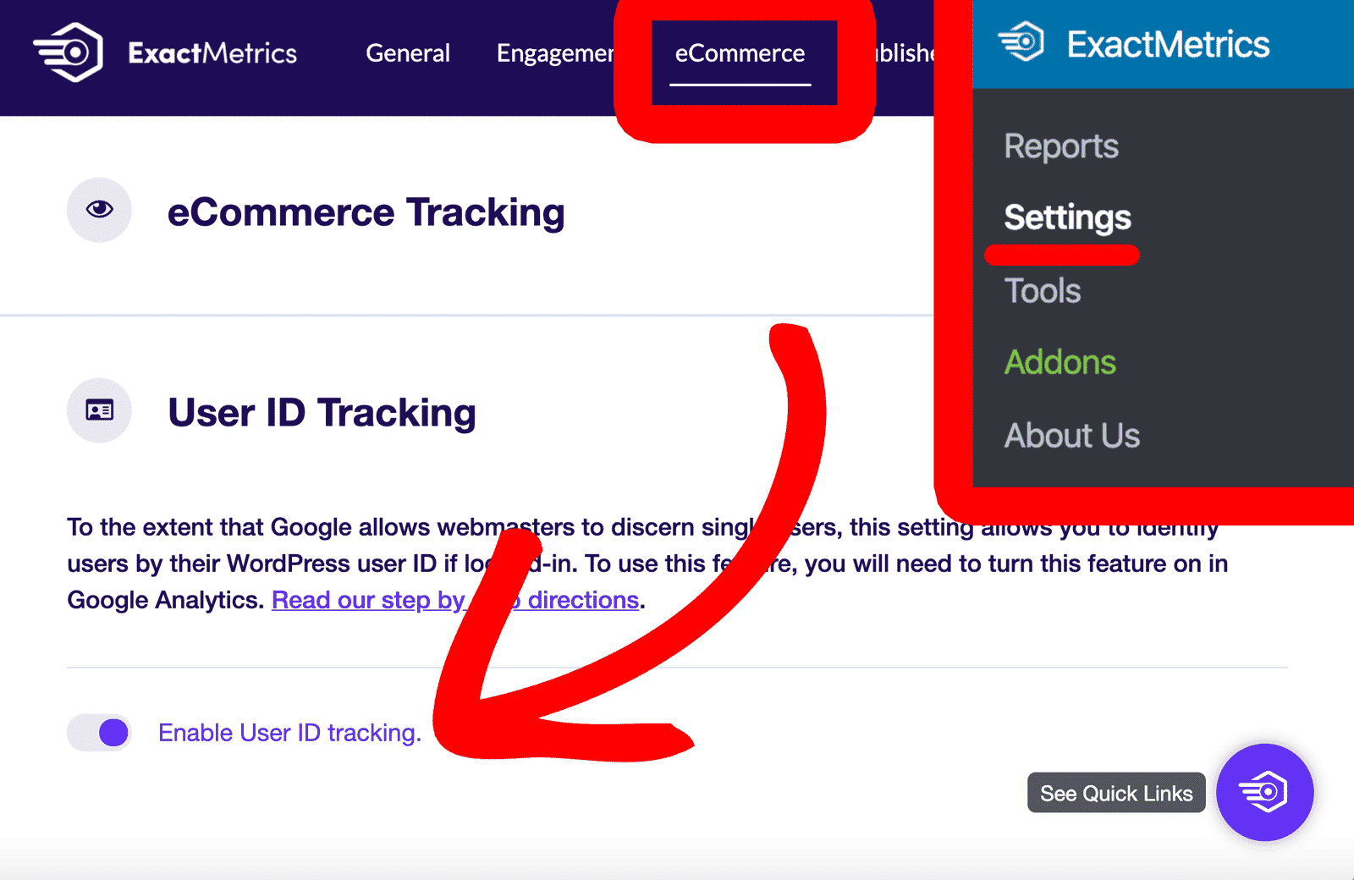Click the See Quick Links tooltip
The image size is (1354, 880).
1116,793
